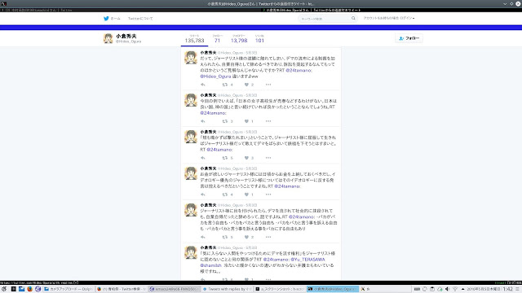The height and width of the screenshot is (293, 522).
Task: Open @24tamano mention in tweet starting ジャーナリスト様に目を付けられたら
Action: click(302, 217)
